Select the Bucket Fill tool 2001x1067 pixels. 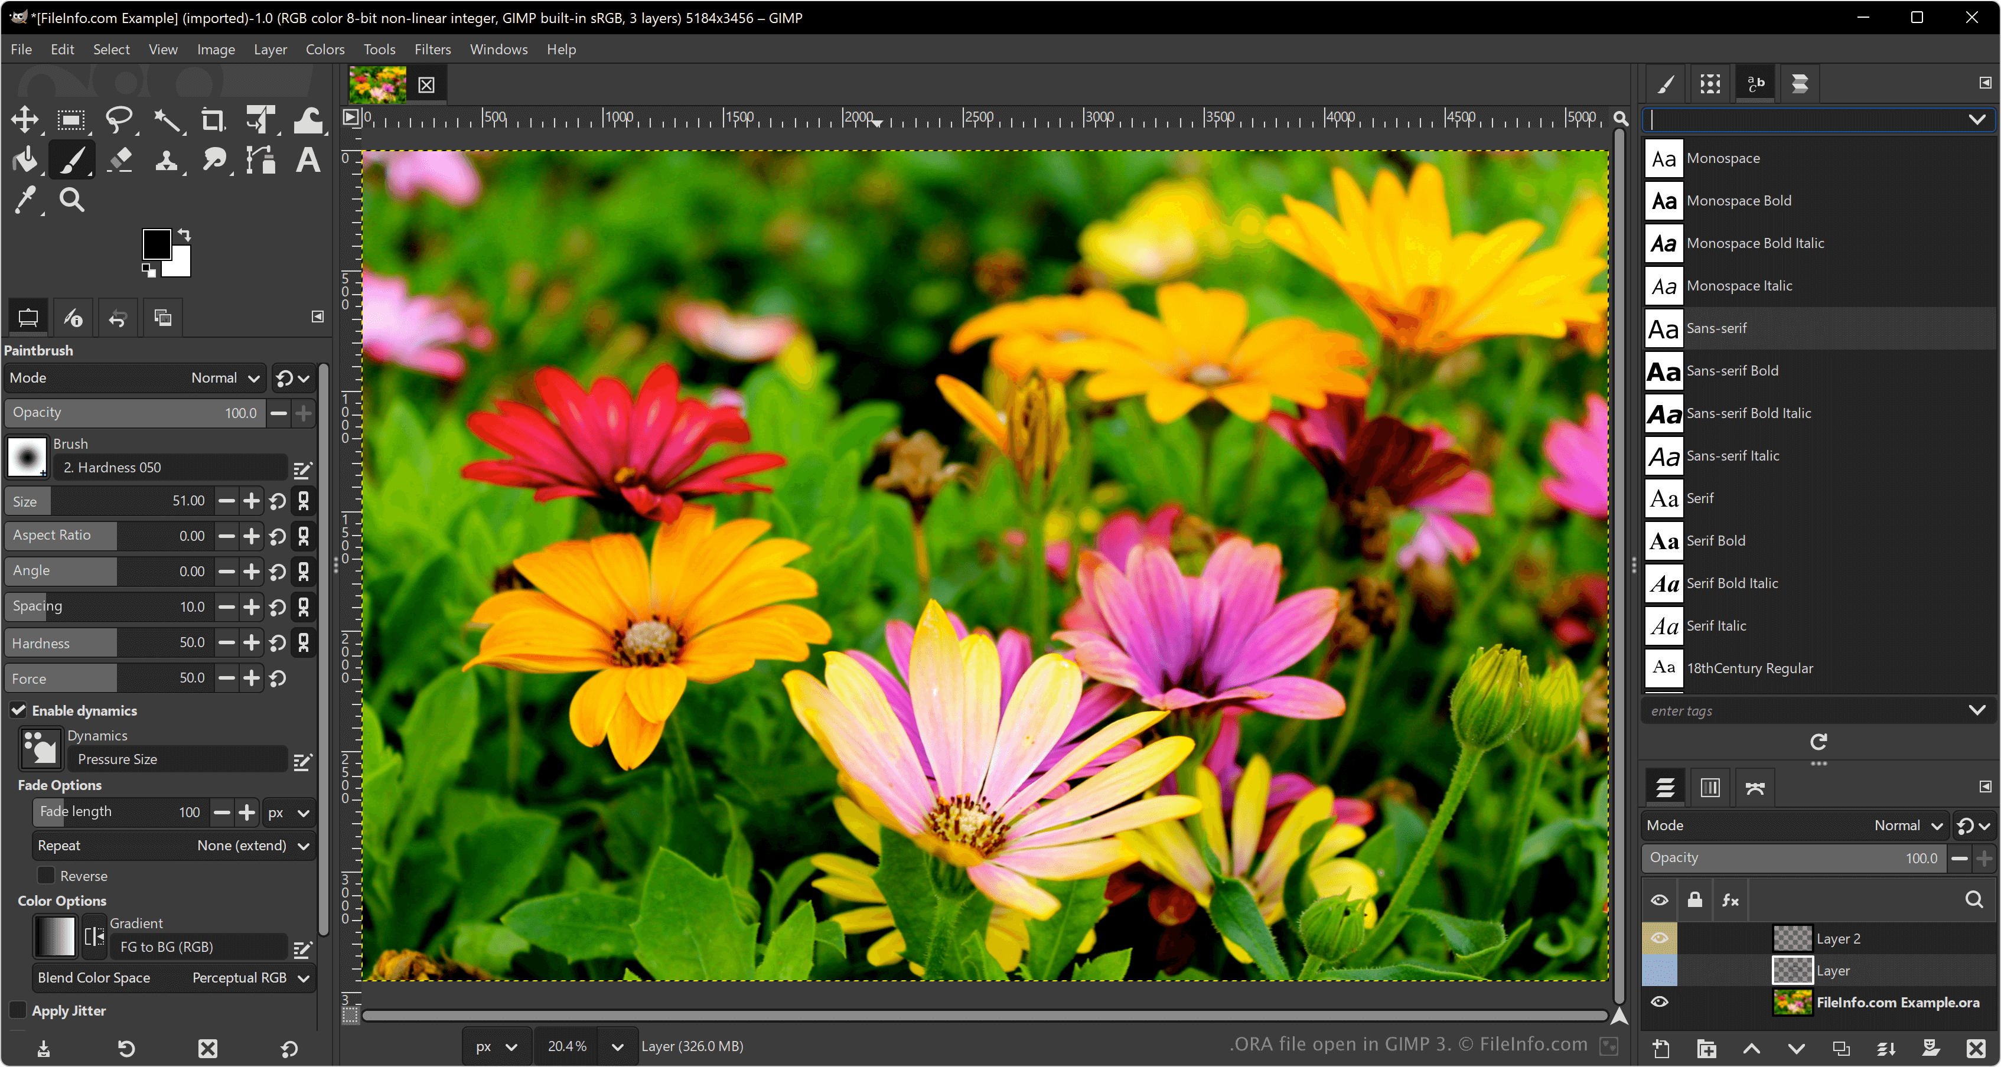pyautogui.click(x=25, y=161)
